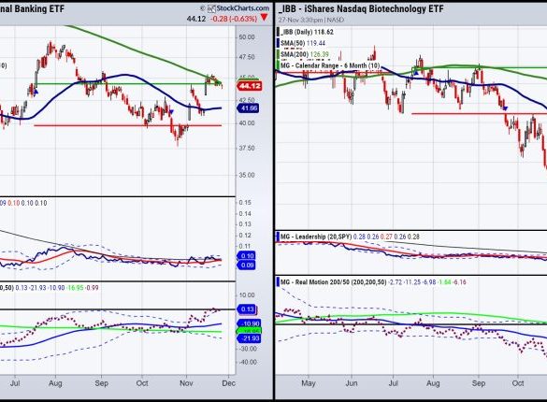Click the 35.00 price axis value

coord(247,175)
